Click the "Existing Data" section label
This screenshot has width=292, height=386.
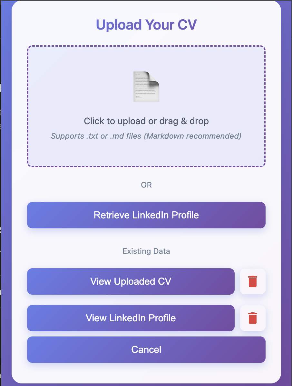[x=146, y=251]
